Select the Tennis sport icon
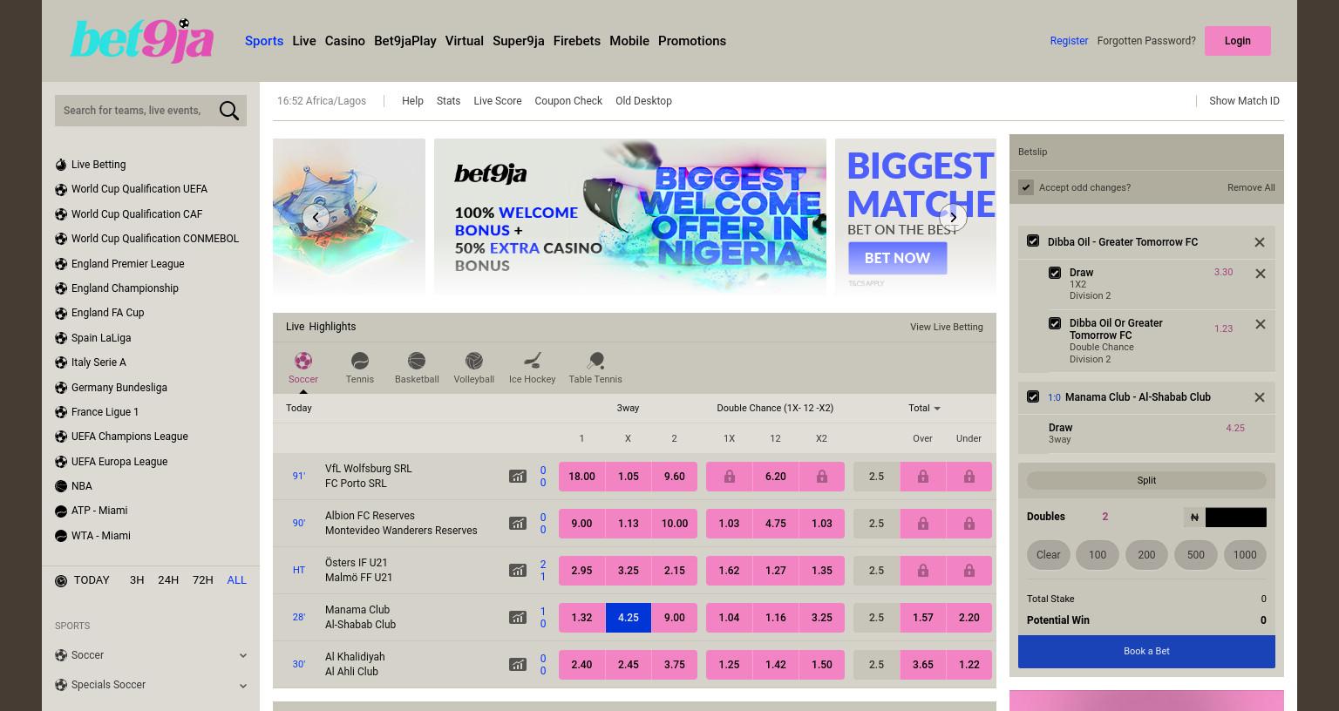Screen dimensions: 1339x711 (x=360, y=361)
